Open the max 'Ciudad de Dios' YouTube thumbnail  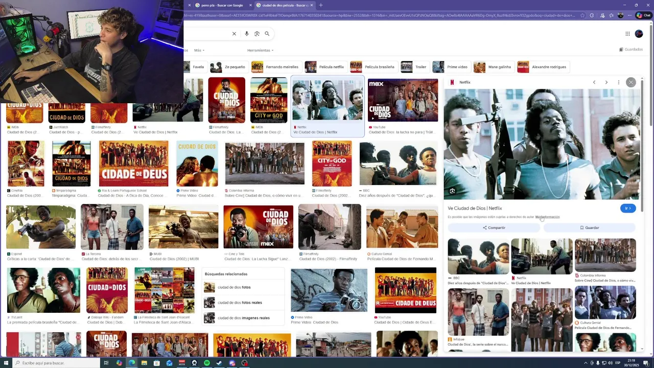pos(403,100)
